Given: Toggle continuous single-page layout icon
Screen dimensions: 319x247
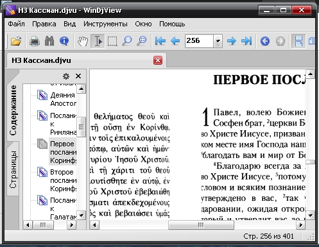Looking at the screenshot, I should (298, 41).
